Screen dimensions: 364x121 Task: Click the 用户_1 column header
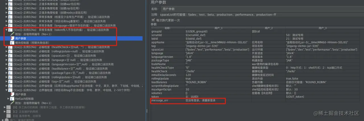[x=218, y=28]
